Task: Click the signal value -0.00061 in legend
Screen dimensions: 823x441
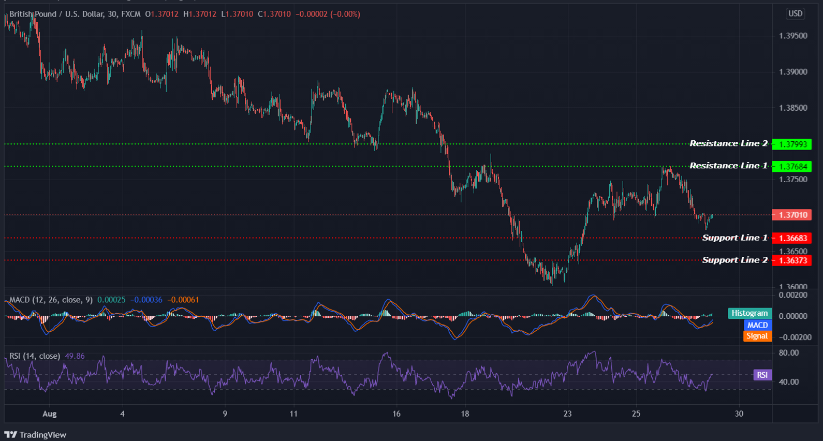Action: coord(183,300)
